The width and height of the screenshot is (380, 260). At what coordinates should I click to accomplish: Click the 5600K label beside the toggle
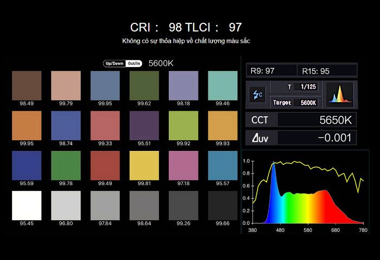coord(161,64)
